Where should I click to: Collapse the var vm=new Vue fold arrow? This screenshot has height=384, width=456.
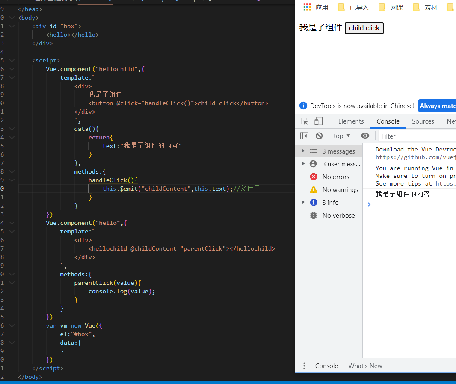click(12, 325)
